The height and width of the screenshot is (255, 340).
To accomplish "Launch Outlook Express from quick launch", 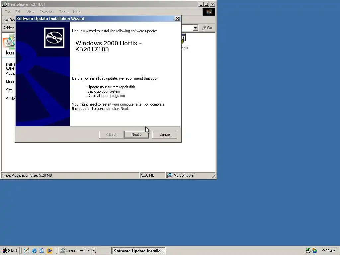I will click(x=42, y=251).
